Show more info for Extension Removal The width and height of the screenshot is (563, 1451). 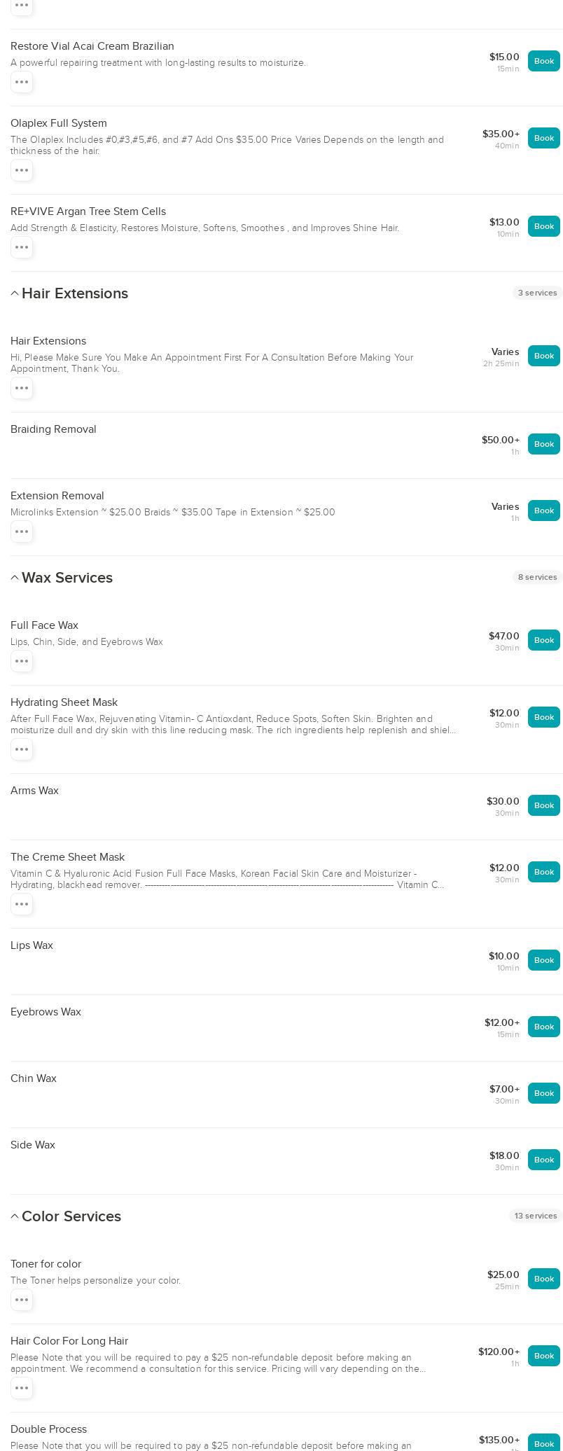click(22, 532)
